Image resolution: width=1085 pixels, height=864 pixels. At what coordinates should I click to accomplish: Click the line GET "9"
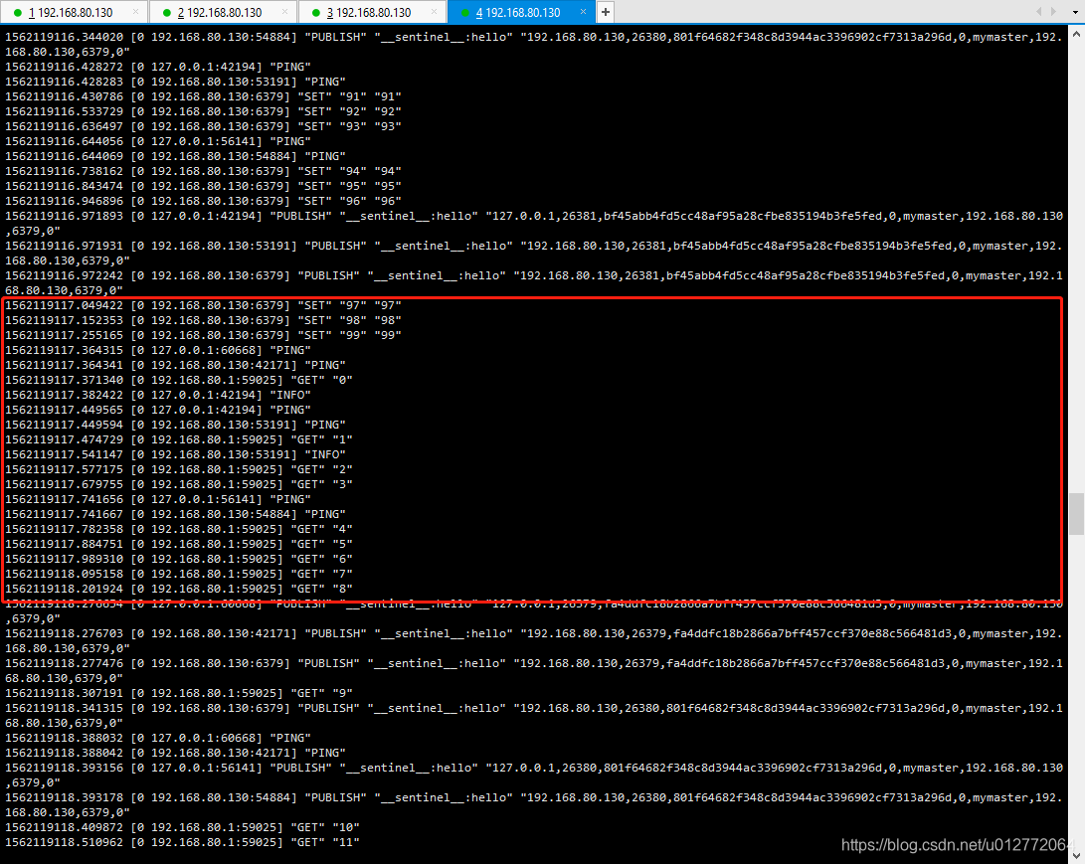(179, 693)
